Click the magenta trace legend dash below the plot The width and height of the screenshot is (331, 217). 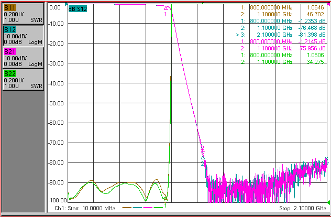click(148, 208)
